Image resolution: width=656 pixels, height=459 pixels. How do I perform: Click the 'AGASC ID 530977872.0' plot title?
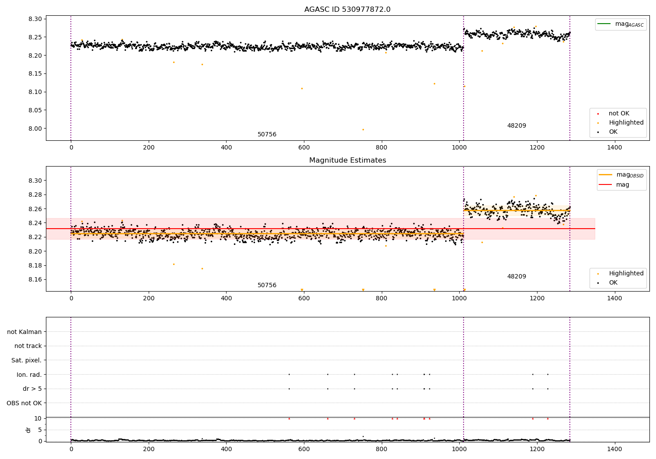click(347, 10)
